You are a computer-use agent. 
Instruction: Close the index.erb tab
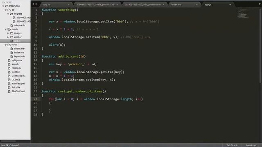point(196,4)
